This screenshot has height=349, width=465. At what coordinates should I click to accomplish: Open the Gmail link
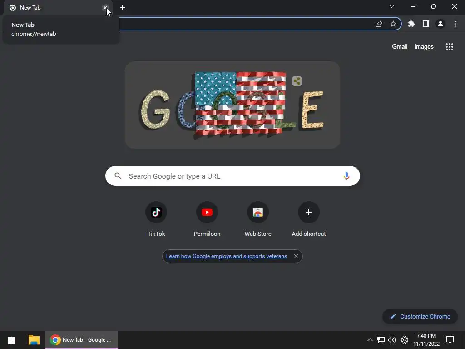(400, 47)
